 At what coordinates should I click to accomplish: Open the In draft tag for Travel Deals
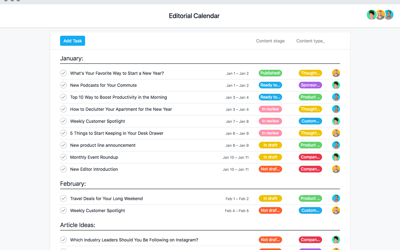(270, 198)
